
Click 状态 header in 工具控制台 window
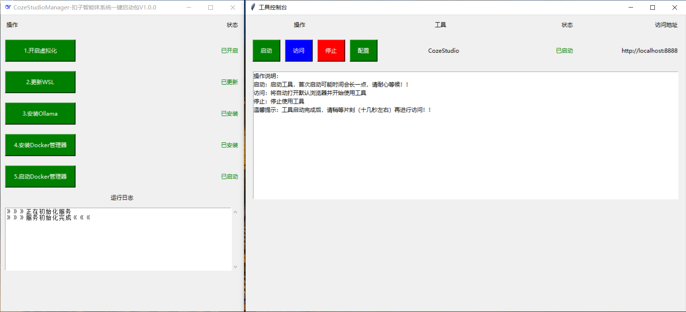click(567, 25)
